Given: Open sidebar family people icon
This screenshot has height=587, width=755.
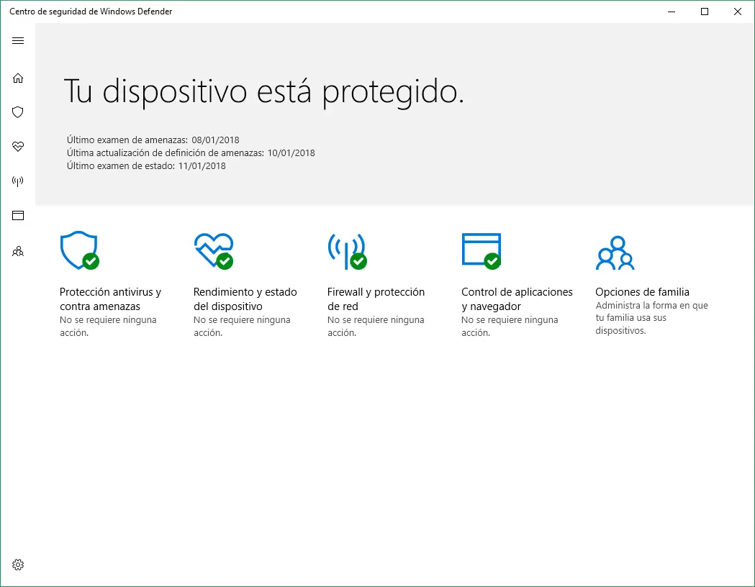Looking at the screenshot, I should click(18, 251).
